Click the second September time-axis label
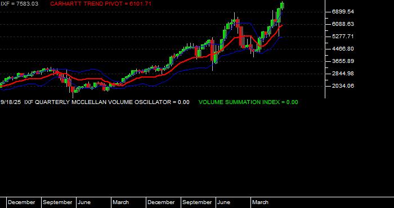This screenshot has width=394, height=208. click(x=197, y=202)
